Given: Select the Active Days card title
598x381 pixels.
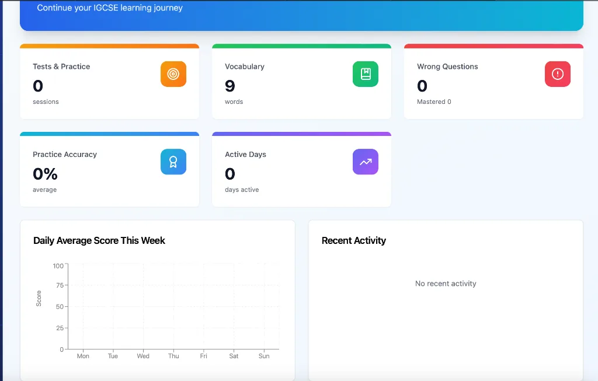Looking at the screenshot, I should [246, 154].
